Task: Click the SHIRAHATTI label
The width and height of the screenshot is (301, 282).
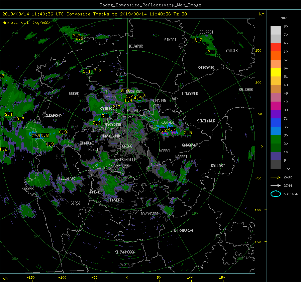Action: [125, 160]
